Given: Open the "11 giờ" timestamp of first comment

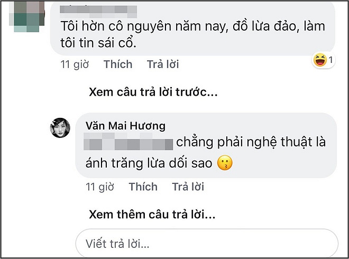Looking at the screenshot, I should [x=74, y=64].
